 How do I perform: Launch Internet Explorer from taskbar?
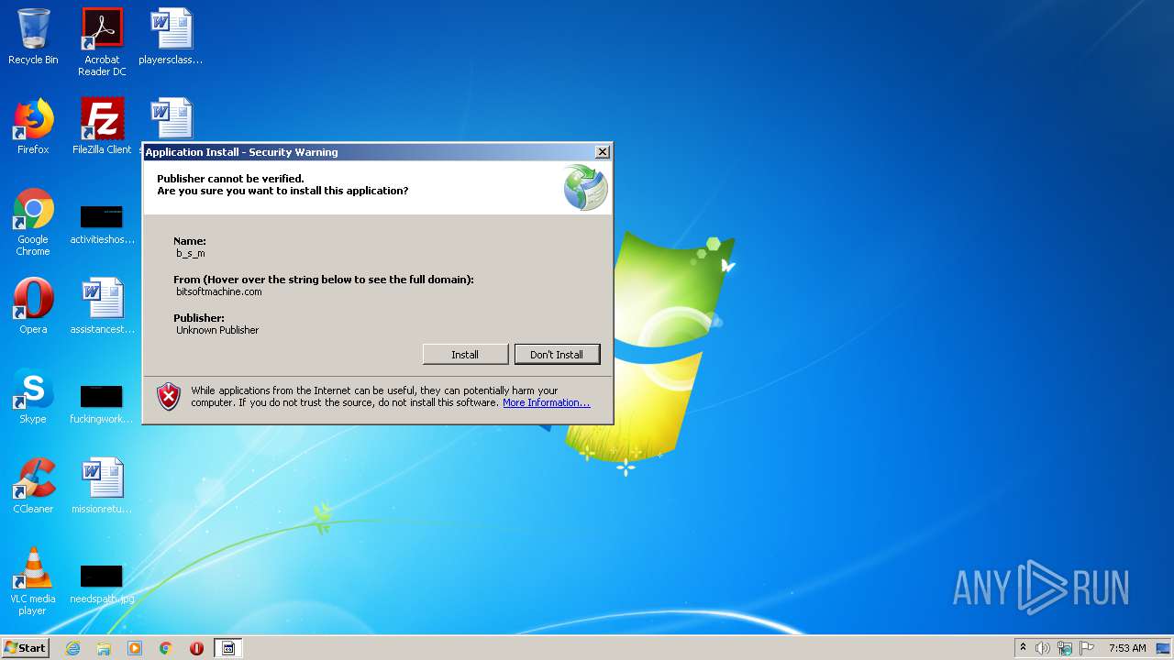73,648
